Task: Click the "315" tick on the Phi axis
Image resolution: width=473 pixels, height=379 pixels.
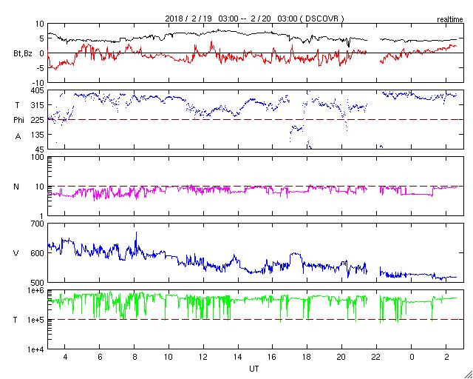Action: (x=38, y=105)
